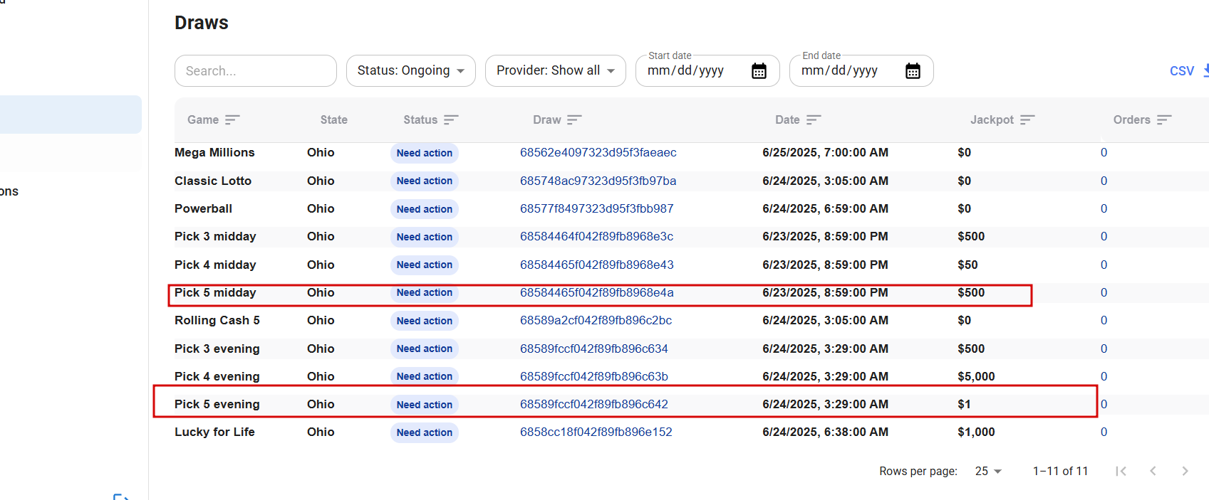Click Need action badge for Pick 3 midday
Image resolution: width=1209 pixels, height=500 pixels.
coord(425,237)
